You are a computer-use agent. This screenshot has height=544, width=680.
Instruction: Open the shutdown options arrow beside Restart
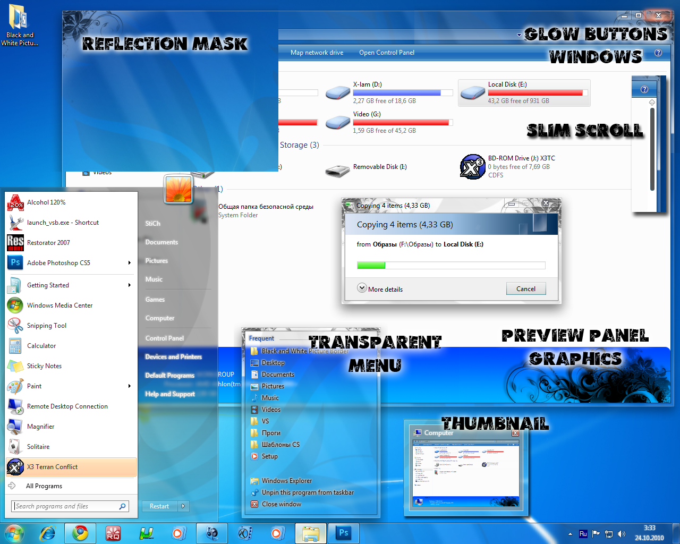click(x=183, y=506)
